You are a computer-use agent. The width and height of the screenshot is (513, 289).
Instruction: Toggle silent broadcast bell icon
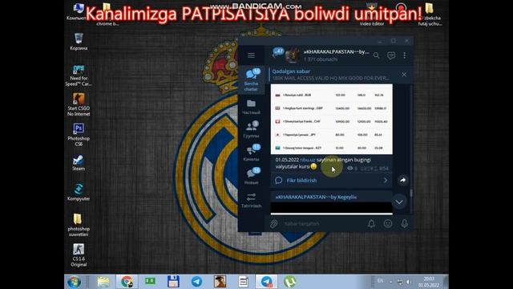(371, 223)
